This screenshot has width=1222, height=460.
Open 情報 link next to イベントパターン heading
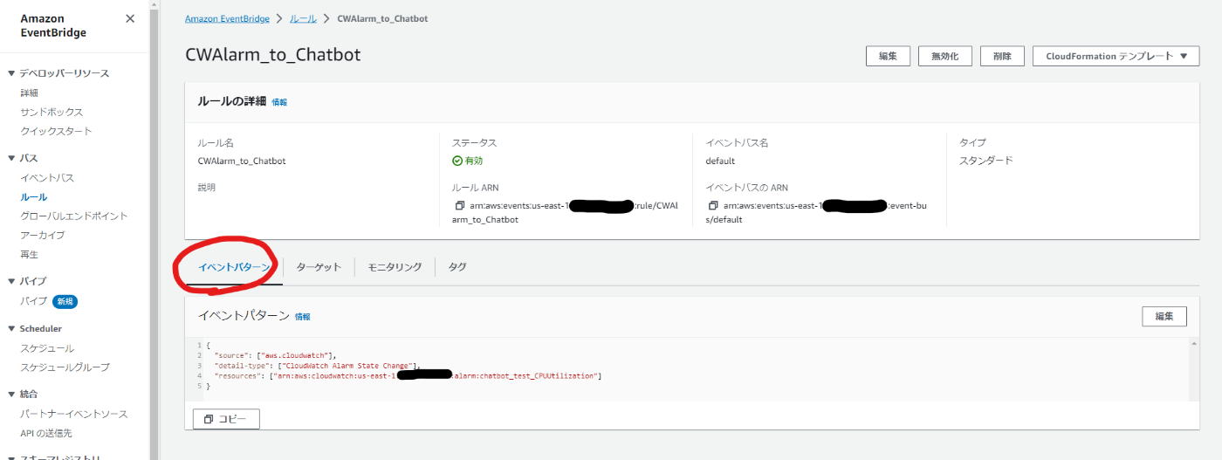pos(302,317)
